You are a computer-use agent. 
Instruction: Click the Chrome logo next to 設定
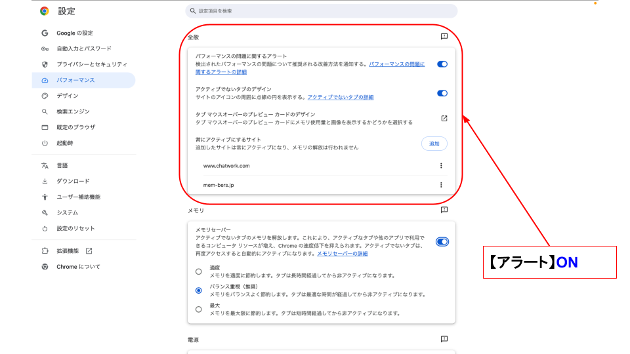click(45, 11)
